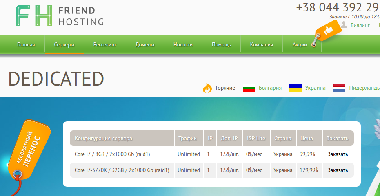Go to the Компания menu item
380x196 pixels.
point(262,44)
